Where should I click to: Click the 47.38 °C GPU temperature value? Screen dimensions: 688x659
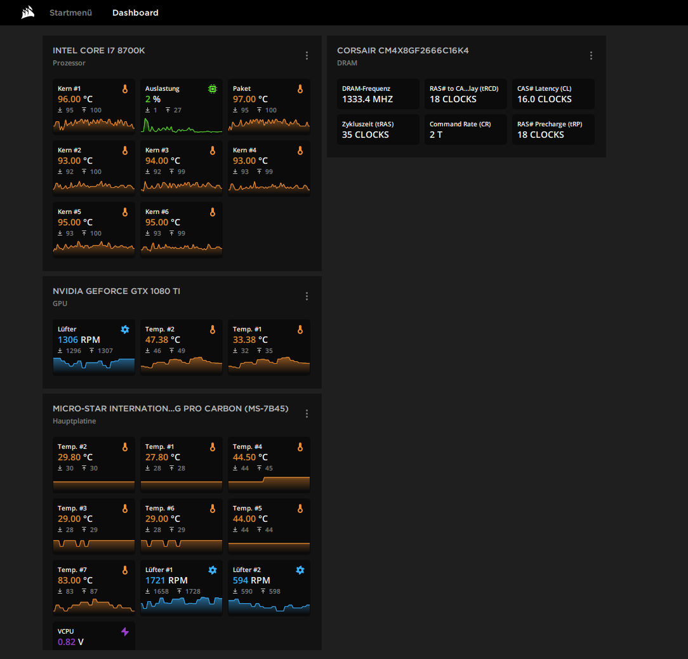coord(162,340)
